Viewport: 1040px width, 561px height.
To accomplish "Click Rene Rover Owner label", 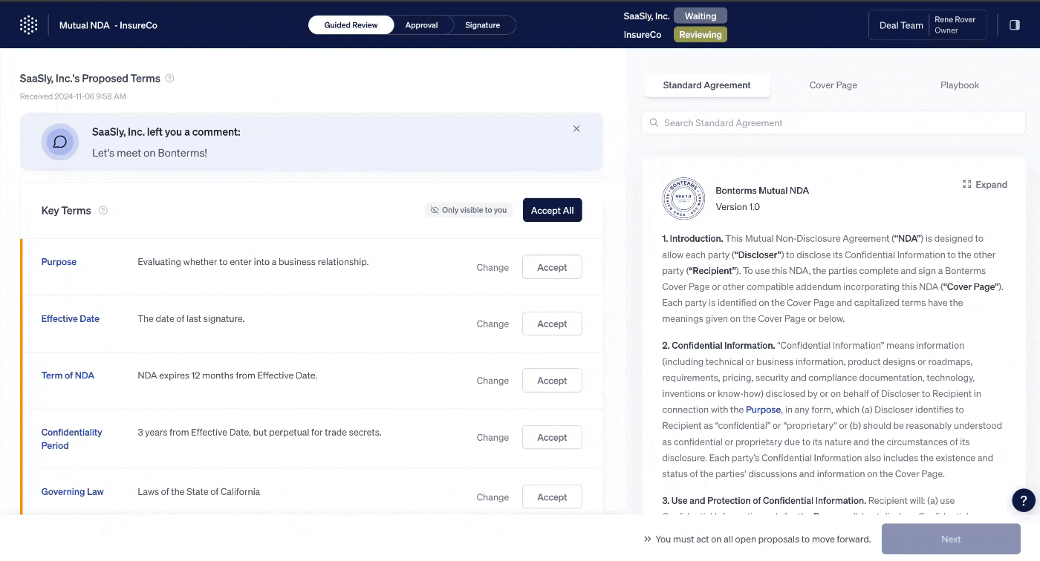I will 955,24.
